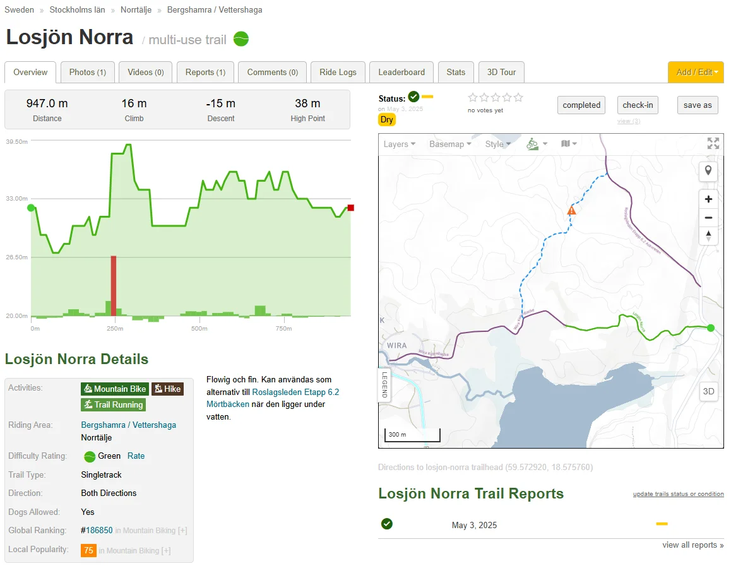
Task: Zoom out on the map
Action: [x=708, y=218]
